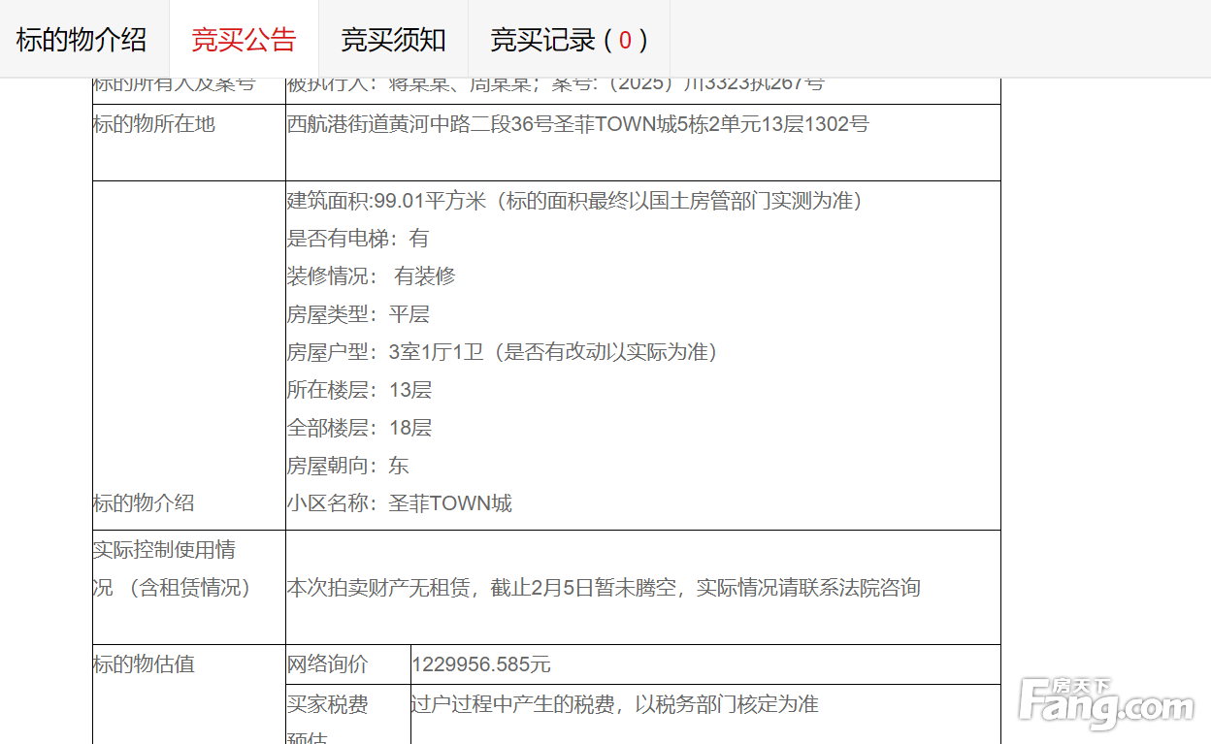Click the 全部楼层 18层 line
Screen dimensions: 1211x744
coord(359,428)
